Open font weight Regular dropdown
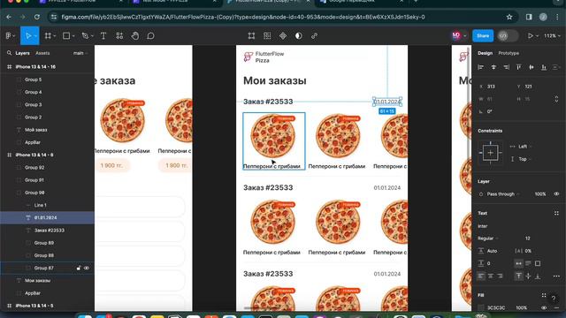This screenshot has height=318, width=566. (488, 238)
